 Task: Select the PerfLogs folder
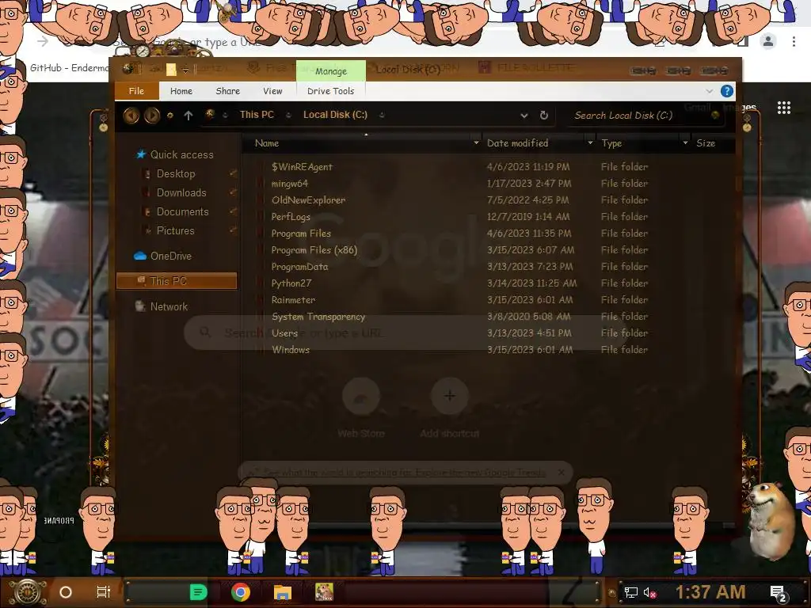291,217
